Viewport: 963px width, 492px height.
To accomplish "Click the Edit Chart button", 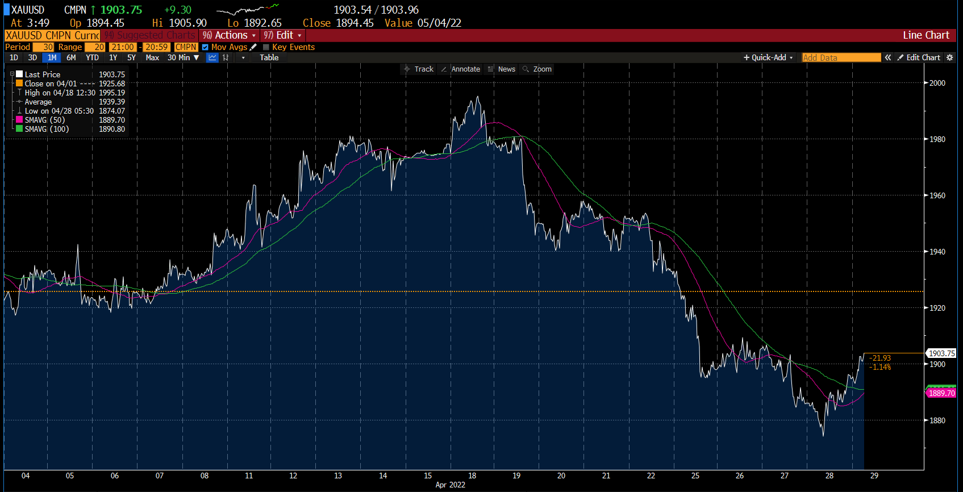I will point(919,57).
